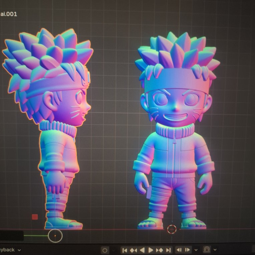Toggle the auto keying record button
Screen dimensions: 255x255
coord(105,250)
